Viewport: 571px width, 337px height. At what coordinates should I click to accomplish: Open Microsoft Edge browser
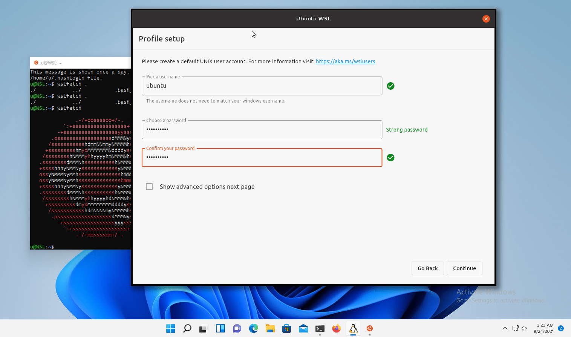tap(253, 328)
